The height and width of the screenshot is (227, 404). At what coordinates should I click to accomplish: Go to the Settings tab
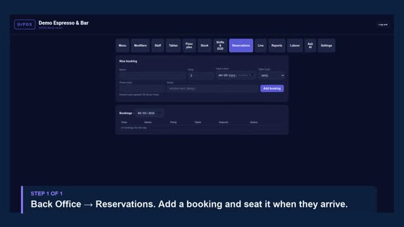click(326, 45)
